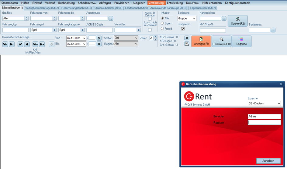Clear the Bis date with X button
287x169 pixels.
point(99,44)
